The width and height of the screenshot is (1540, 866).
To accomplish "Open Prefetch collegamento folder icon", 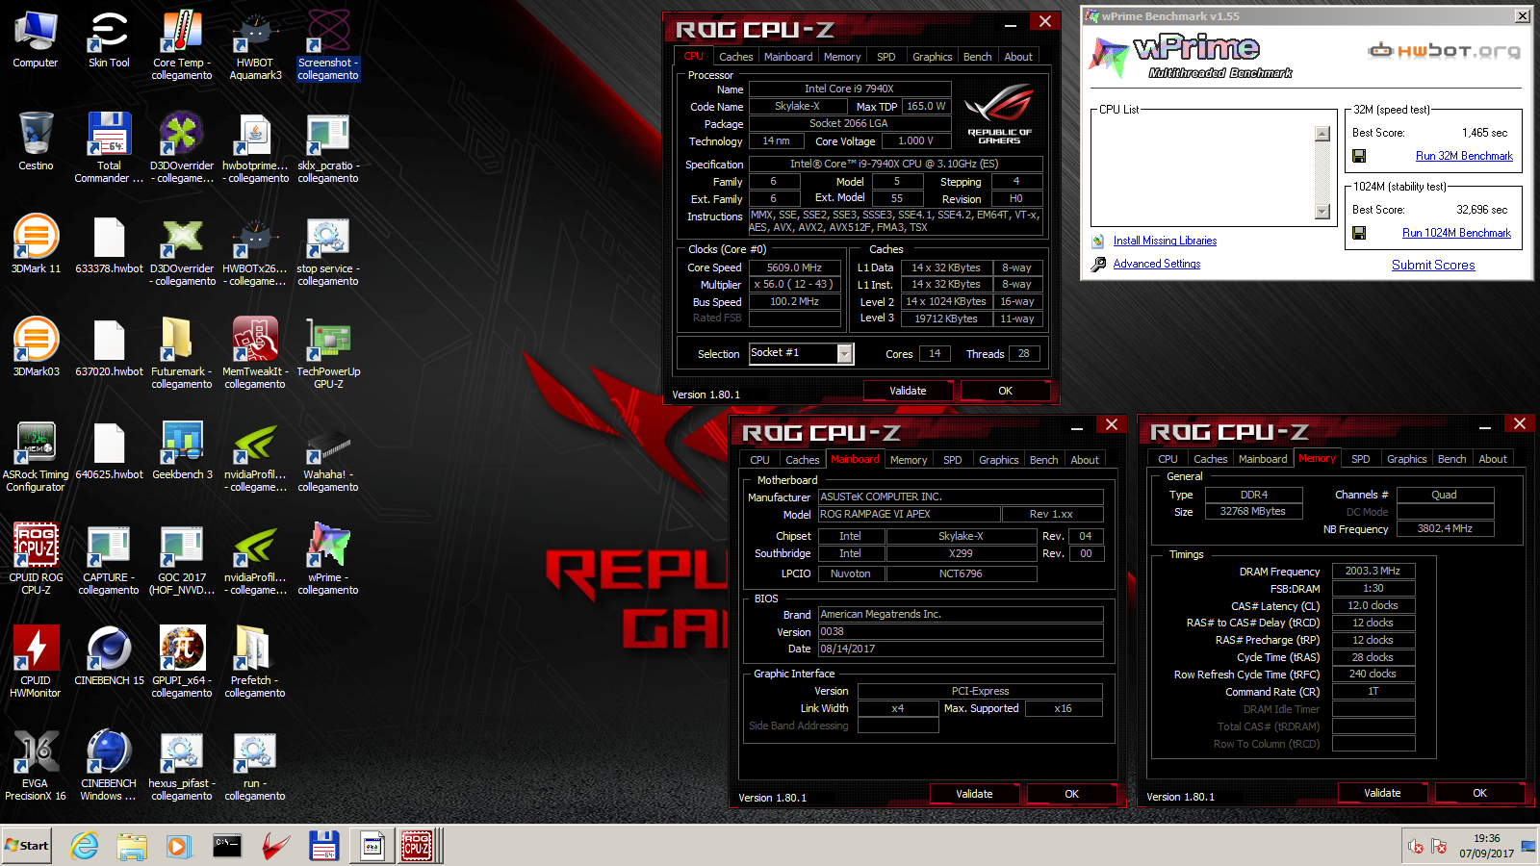I will [255, 662].
